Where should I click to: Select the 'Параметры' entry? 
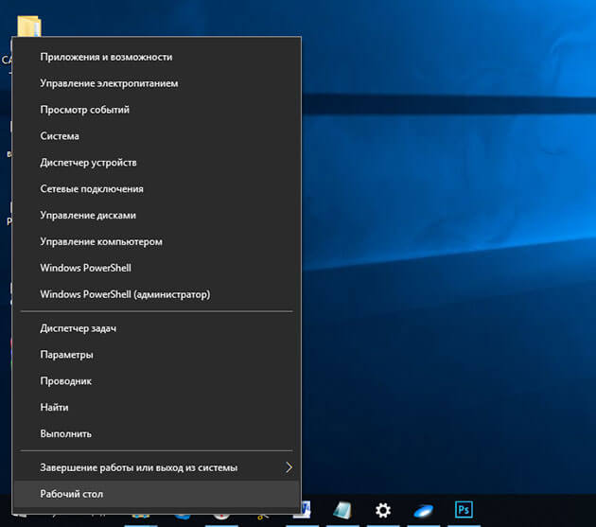tap(157, 355)
